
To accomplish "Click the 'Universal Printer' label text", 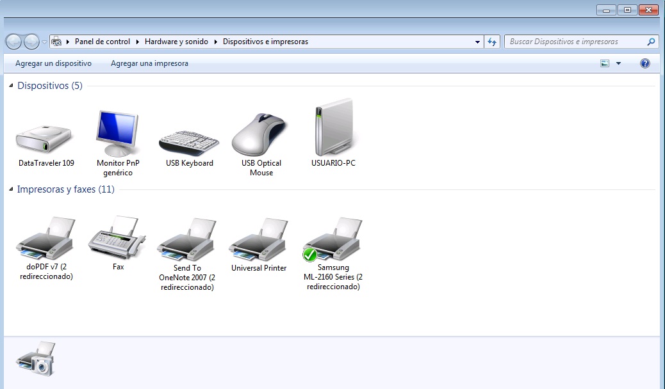I will pyautogui.click(x=259, y=268).
